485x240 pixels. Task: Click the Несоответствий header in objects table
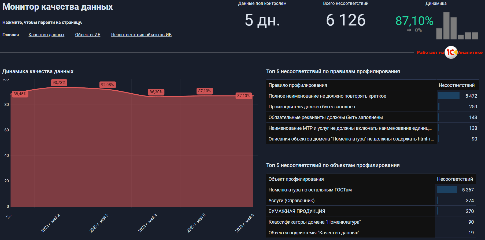click(x=455, y=179)
